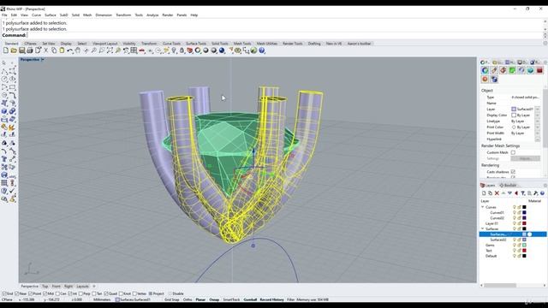
Task: Click the red car Named Views icon
Action: [142, 50]
